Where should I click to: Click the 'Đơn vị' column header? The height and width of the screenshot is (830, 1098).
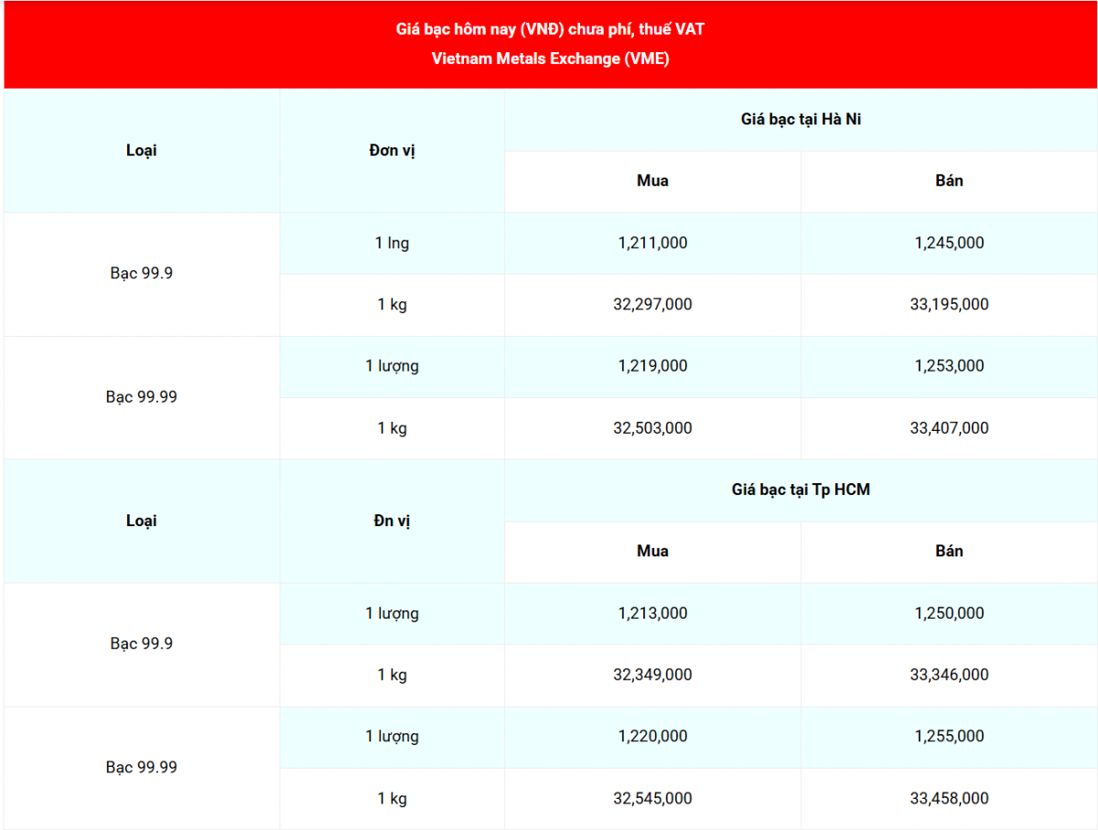tap(392, 150)
